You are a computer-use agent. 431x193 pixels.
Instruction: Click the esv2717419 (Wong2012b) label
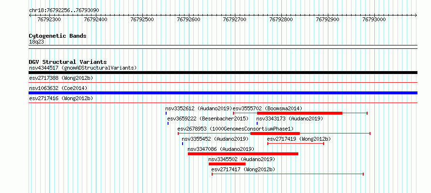299,139
